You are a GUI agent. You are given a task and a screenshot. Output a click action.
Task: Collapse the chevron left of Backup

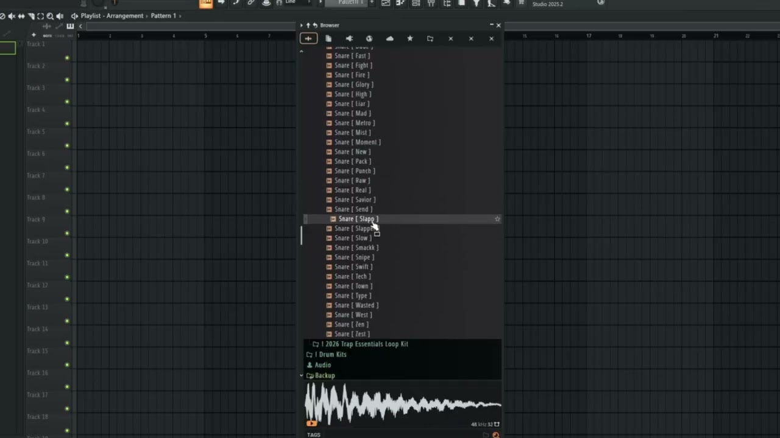click(301, 375)
